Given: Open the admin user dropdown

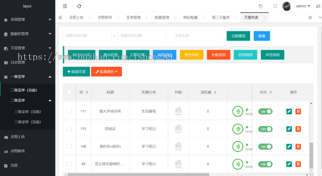Looking at the screenshot, I should 303,6.
